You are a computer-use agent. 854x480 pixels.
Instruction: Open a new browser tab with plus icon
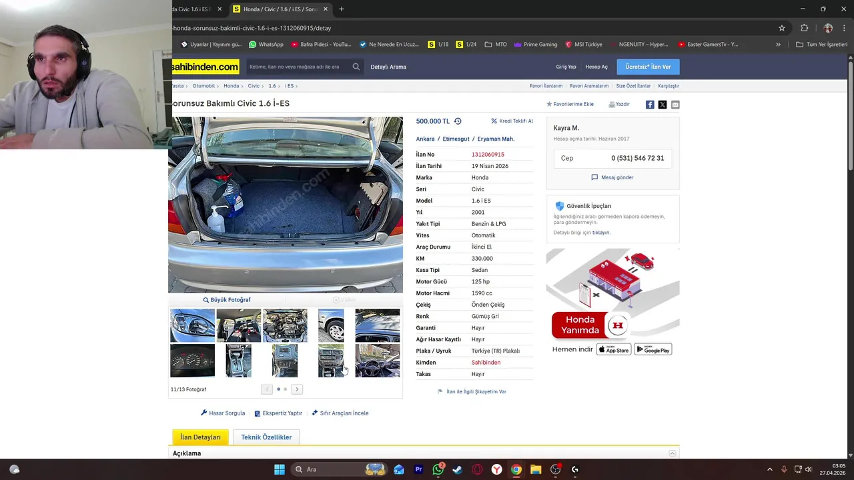click(342, 9)
